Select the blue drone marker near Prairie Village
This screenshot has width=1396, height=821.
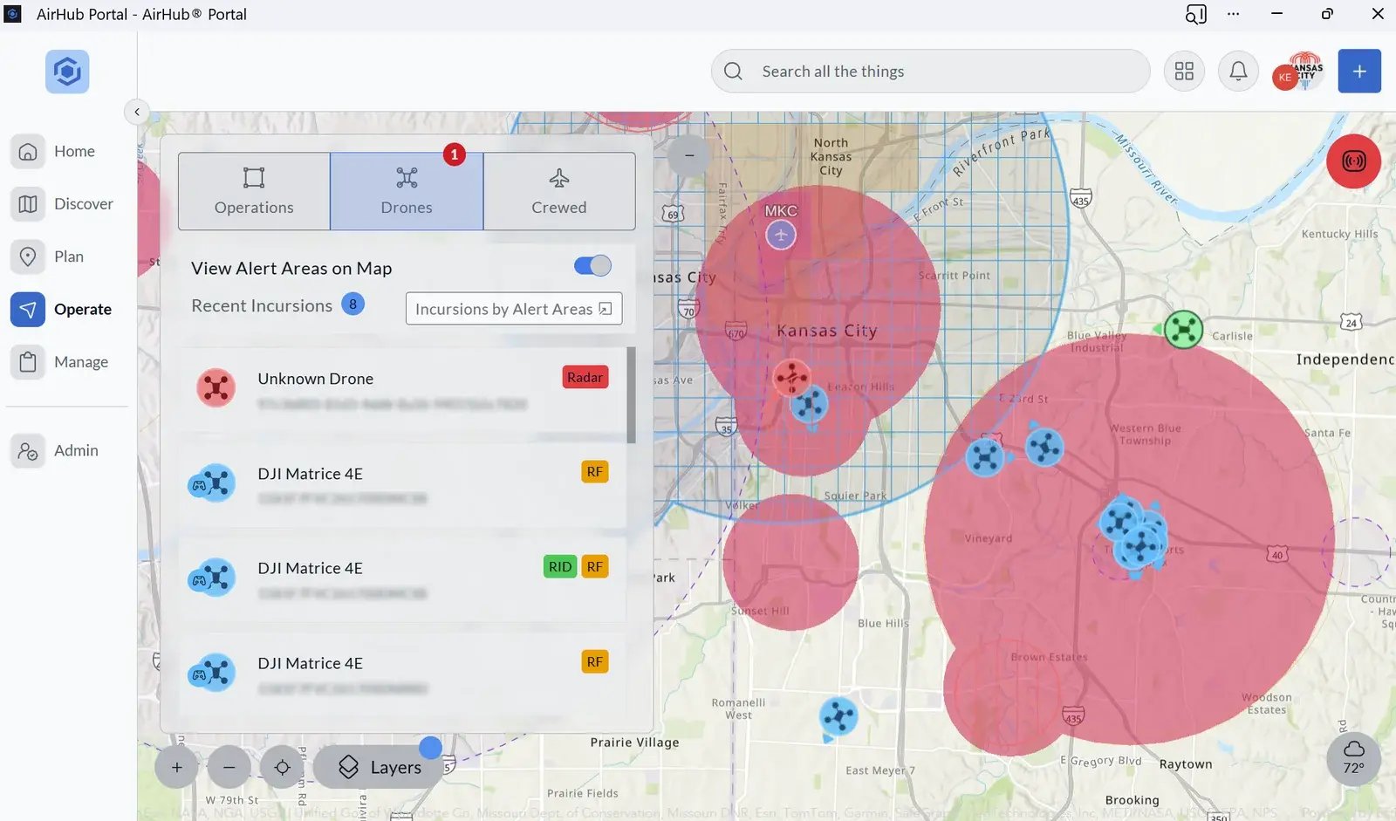pyautogui.click(x=838, y=717)
